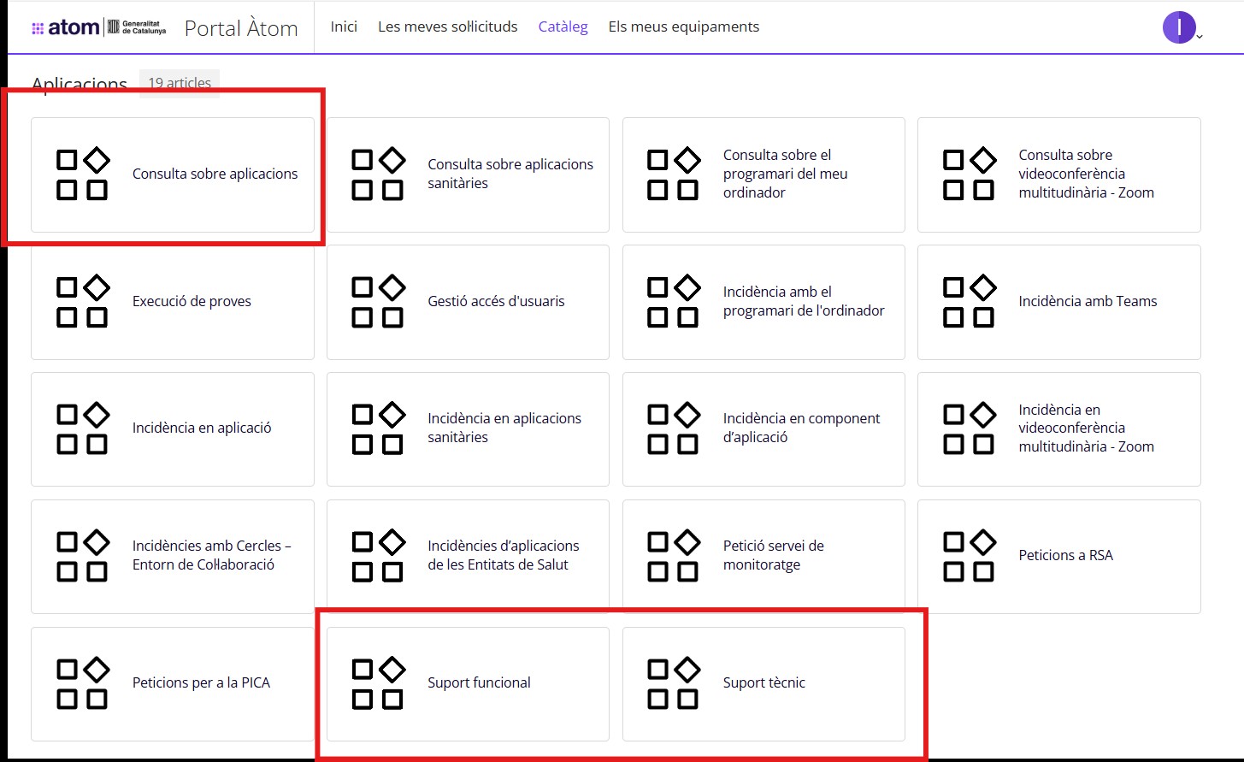This screenshot has height=762, width=1244.
Task: Open Les meves sol·licituds page
Action: coord(447,27)
